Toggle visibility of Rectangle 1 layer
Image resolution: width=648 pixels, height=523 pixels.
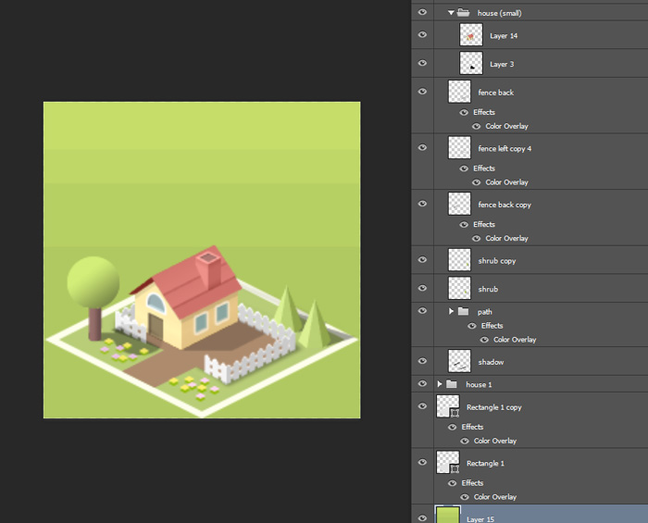tap(422, 462)
